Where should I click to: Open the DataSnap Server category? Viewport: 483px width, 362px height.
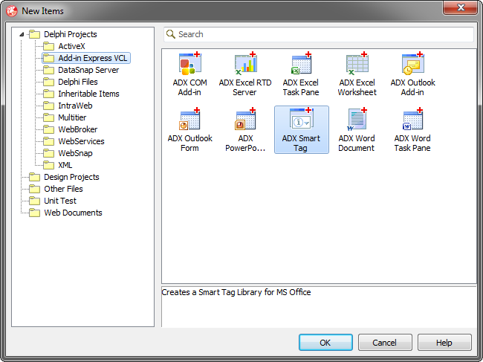point(81,70)
